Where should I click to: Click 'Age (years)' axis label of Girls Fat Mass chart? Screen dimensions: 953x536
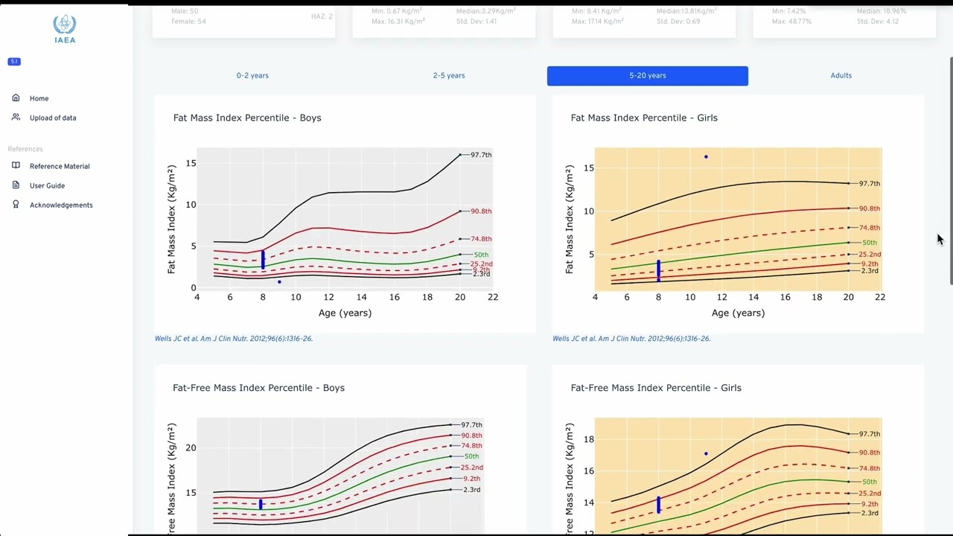(x=738, y=313)
